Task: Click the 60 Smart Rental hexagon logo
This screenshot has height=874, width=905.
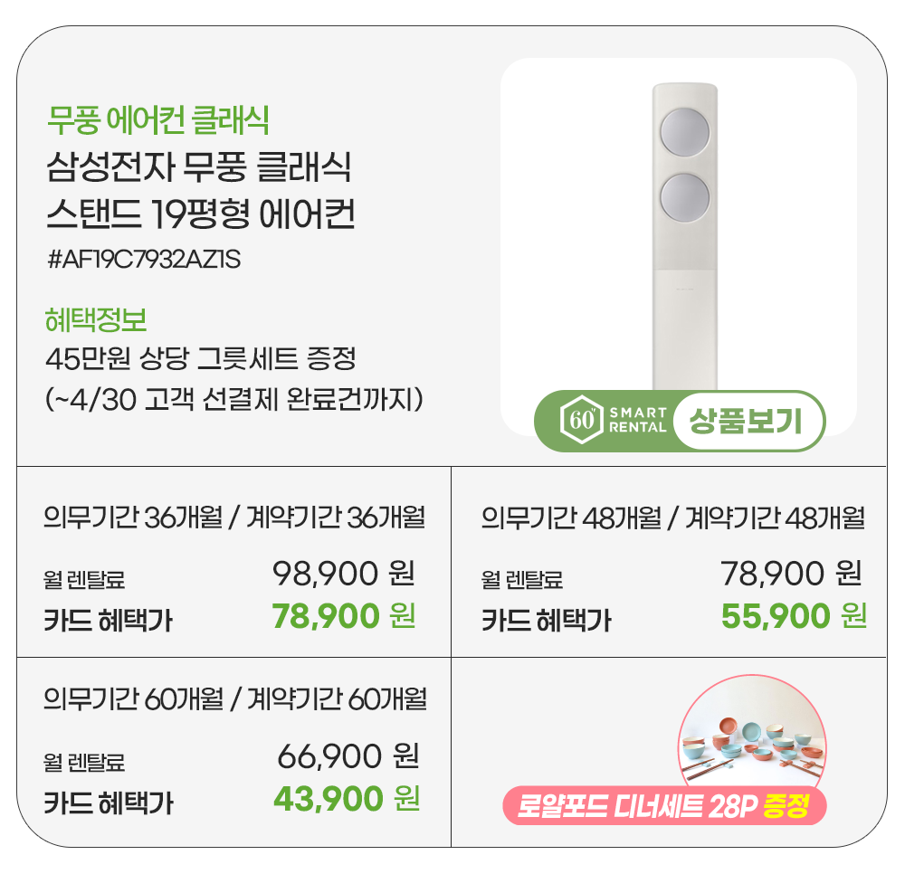Action: 579,421
